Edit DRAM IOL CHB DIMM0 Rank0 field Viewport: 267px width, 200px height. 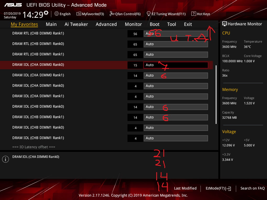(x=176, y=107)
